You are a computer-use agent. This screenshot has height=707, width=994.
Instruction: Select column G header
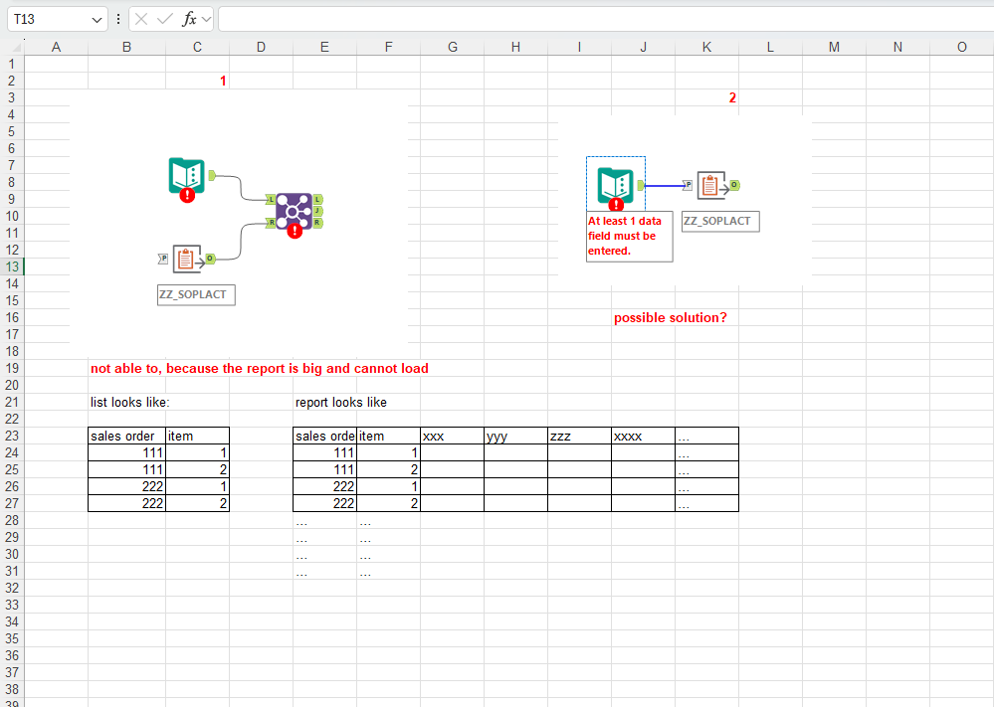452,47
